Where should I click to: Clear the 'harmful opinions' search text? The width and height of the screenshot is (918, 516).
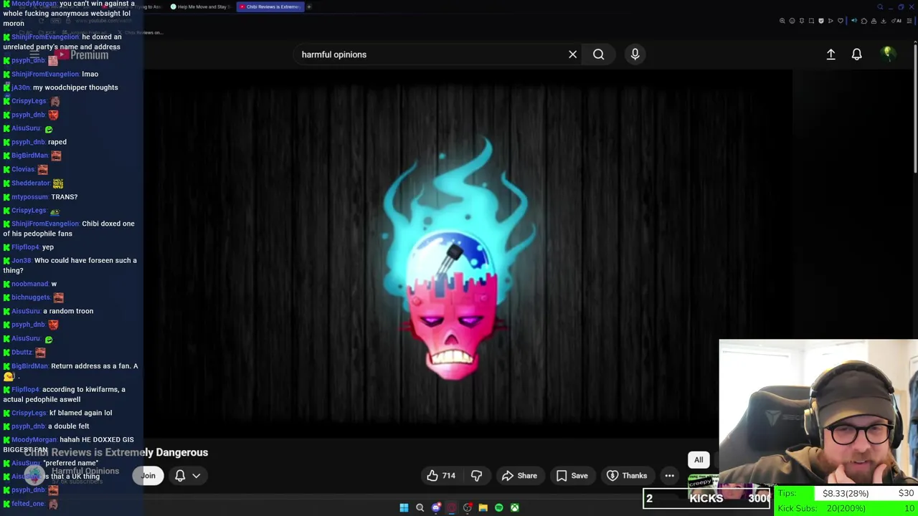(x=572, y=54)
